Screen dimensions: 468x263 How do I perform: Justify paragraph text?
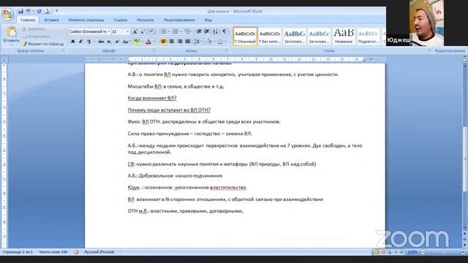(188, 42)
